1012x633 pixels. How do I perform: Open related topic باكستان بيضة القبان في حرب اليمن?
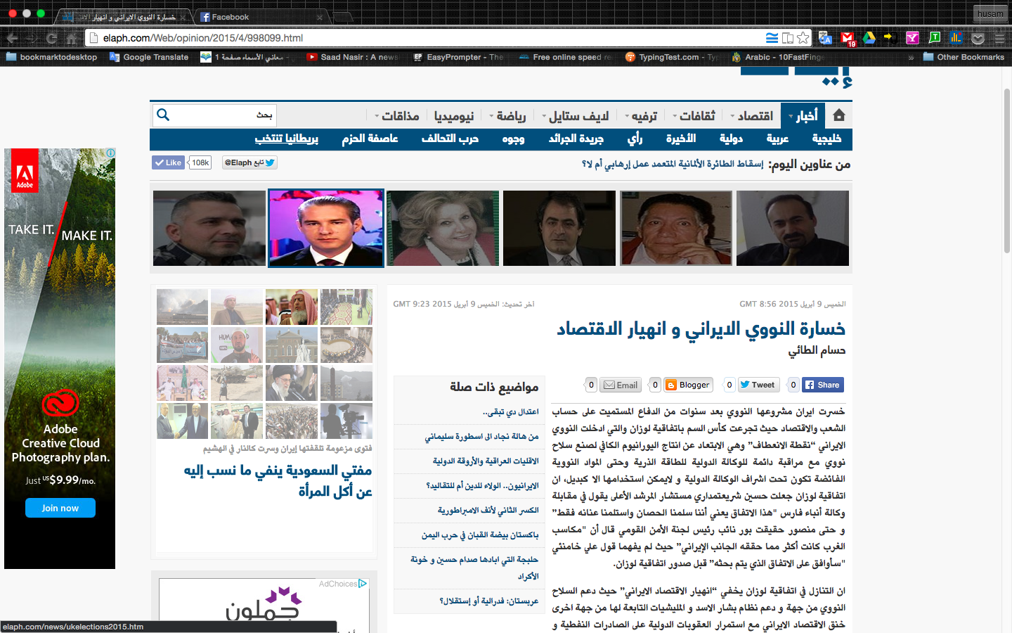480,535
